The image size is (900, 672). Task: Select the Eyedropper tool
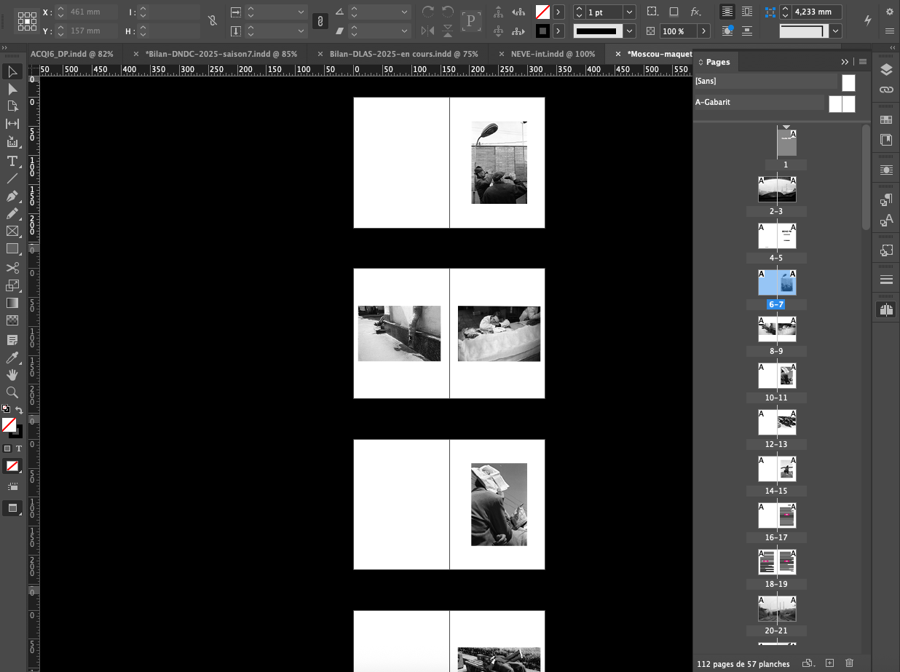12,357
